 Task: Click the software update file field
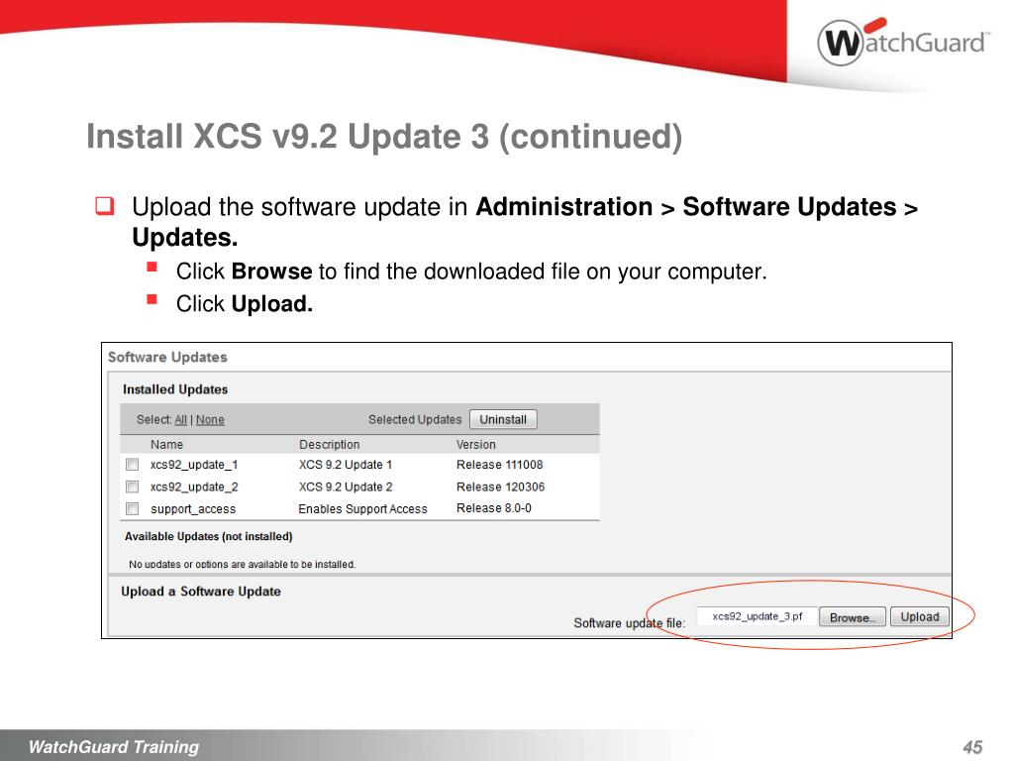[x=757, y=616]
